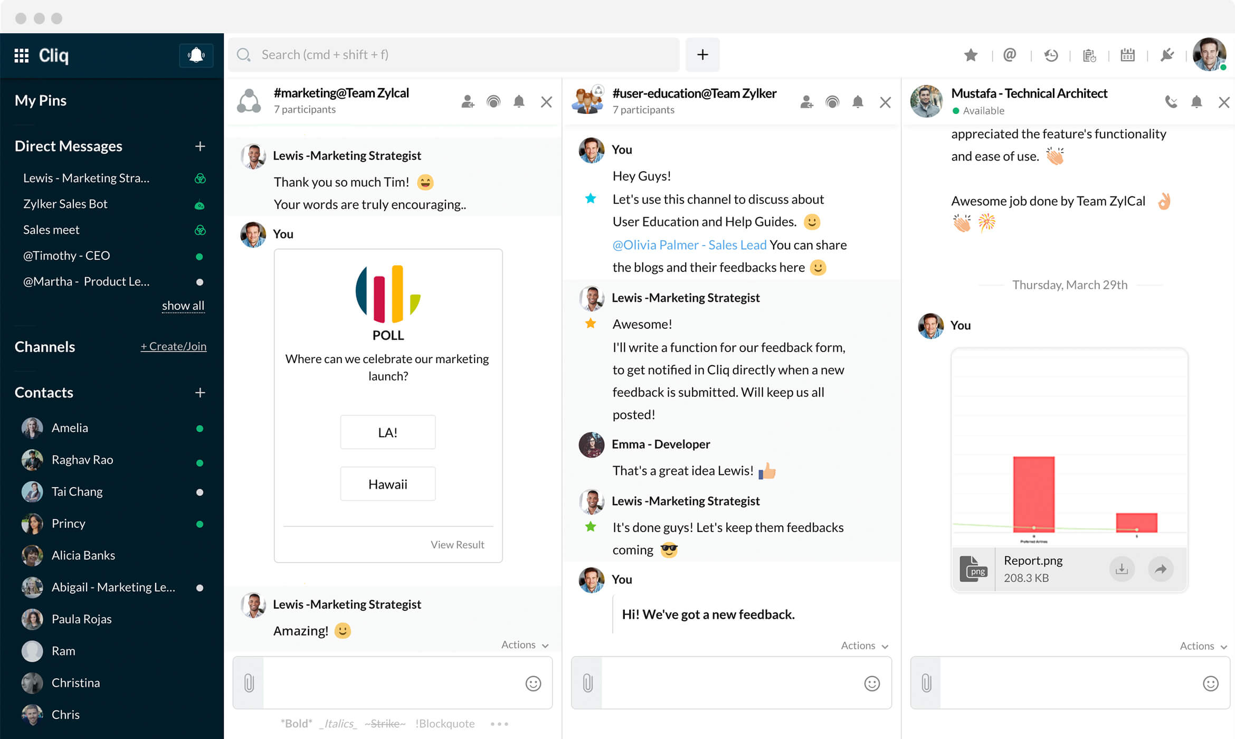Select the Raghav Rao contact
The width and height of the screenshot is (1235, 739).
click(82, 460)
